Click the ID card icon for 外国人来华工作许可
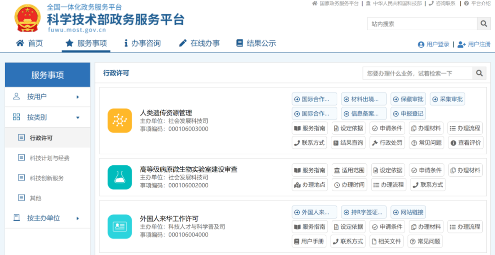This screenshot has height=255, width=495. coord(120,226)
